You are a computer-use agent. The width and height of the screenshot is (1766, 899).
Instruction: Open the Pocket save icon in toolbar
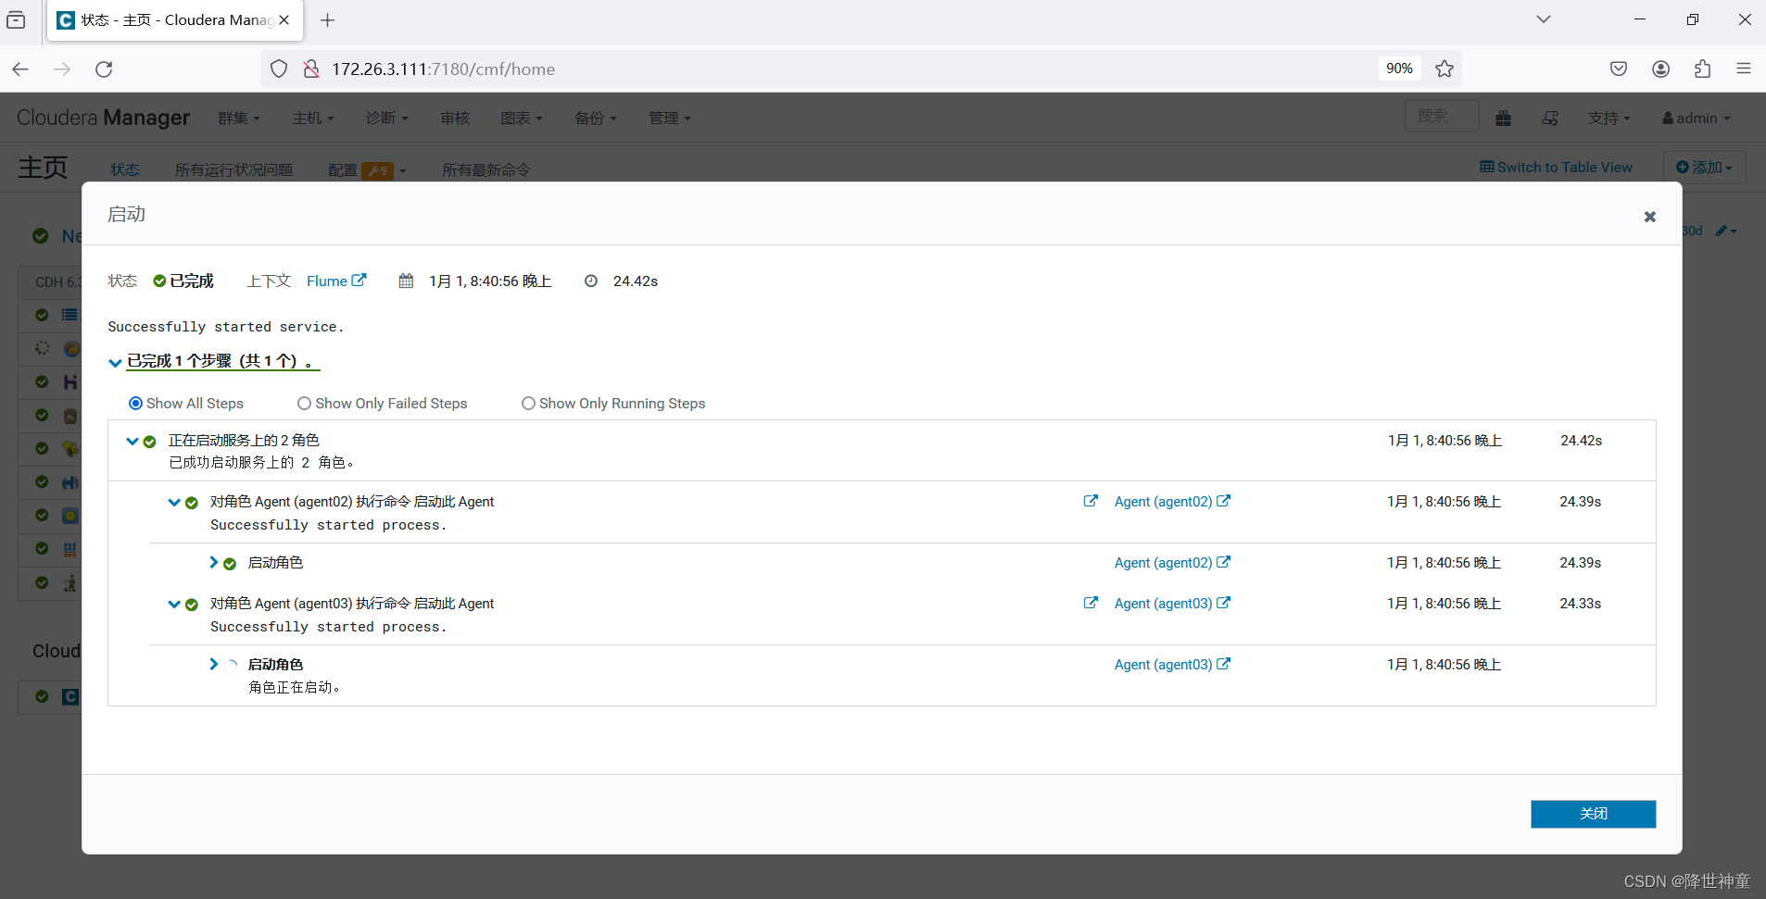pyautogui.click(x=1619, y=69)
